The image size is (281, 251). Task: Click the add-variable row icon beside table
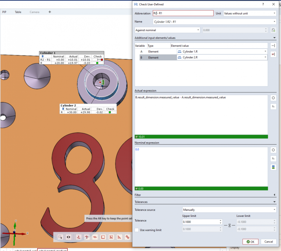pos(273,46)
